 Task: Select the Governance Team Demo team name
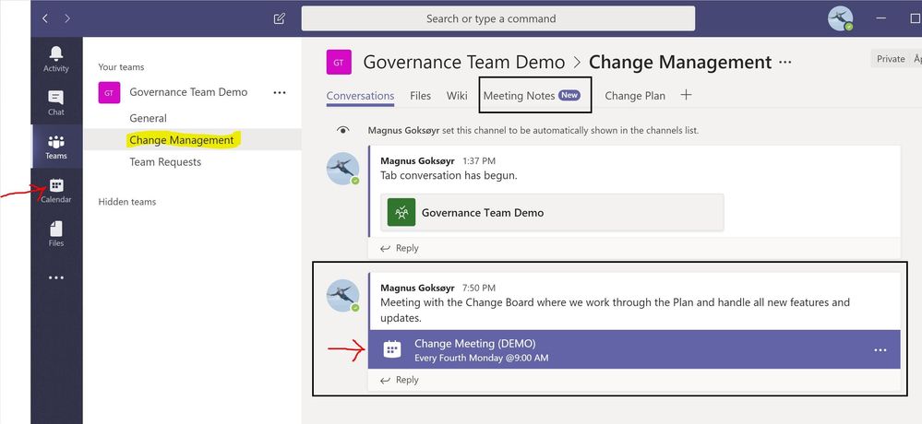(188, 92)
